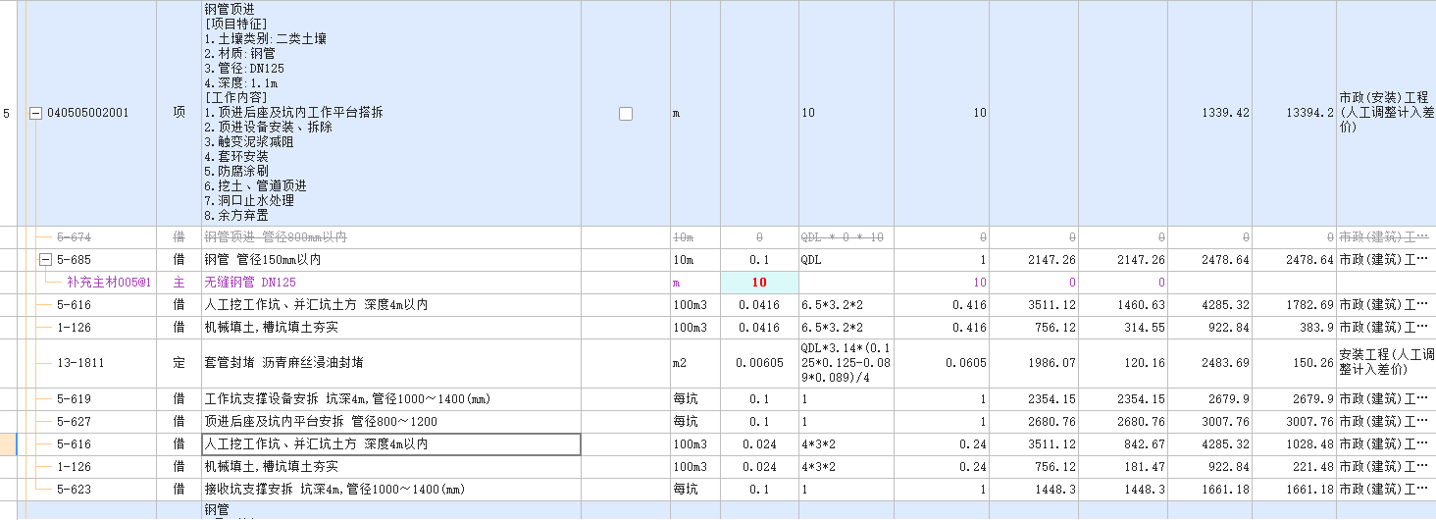The image size is (1436, 520).
Task: Click the long QDL*3.14 formula cell
Action: 846,363
